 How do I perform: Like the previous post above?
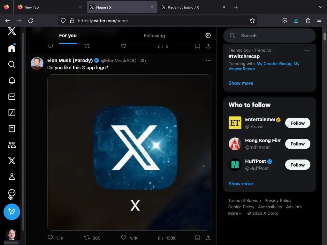click(x=124, y=46)
